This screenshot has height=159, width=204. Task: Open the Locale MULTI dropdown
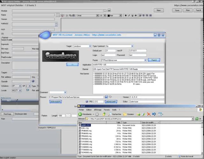[x=20, y=90]
